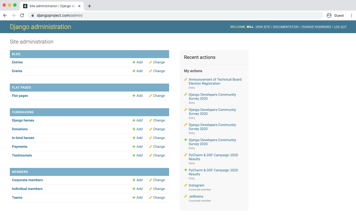Viewport: 356px width, 217px height.
Task: Click the pencil icon to change Corporate members
Action: tap(151, 180)
